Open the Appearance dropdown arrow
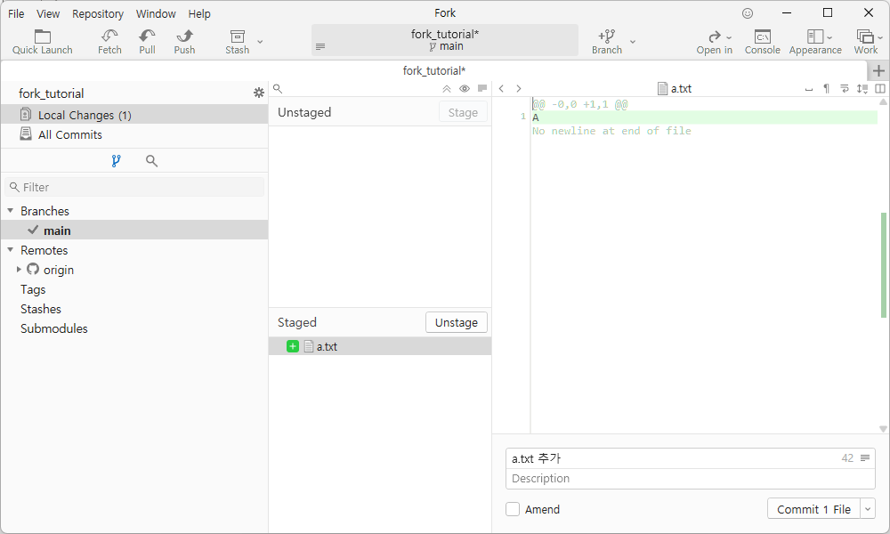Viewport: 890px width, 534px height. [829, 37]
